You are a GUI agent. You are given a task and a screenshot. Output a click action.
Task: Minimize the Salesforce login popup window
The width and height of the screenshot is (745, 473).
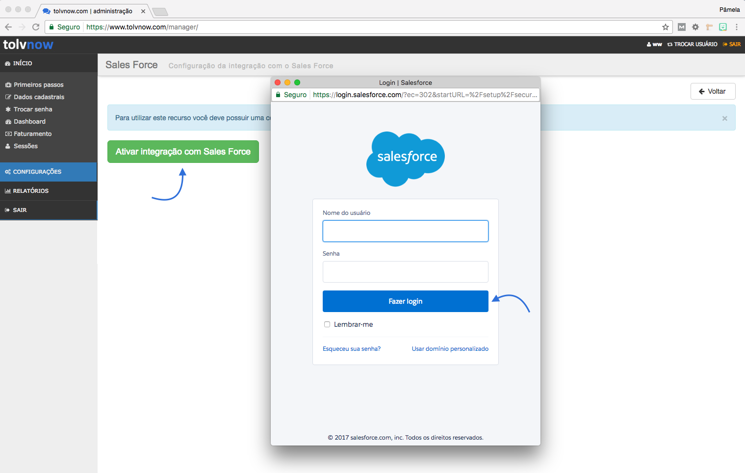(287, 82)
